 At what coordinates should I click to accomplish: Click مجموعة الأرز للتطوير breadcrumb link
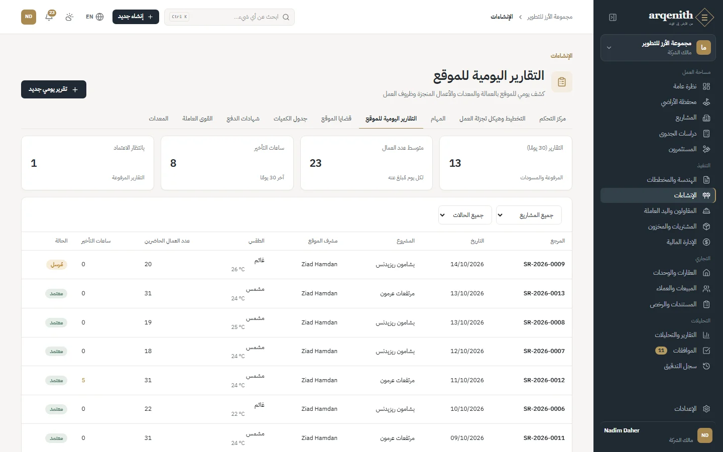[550, 17]
